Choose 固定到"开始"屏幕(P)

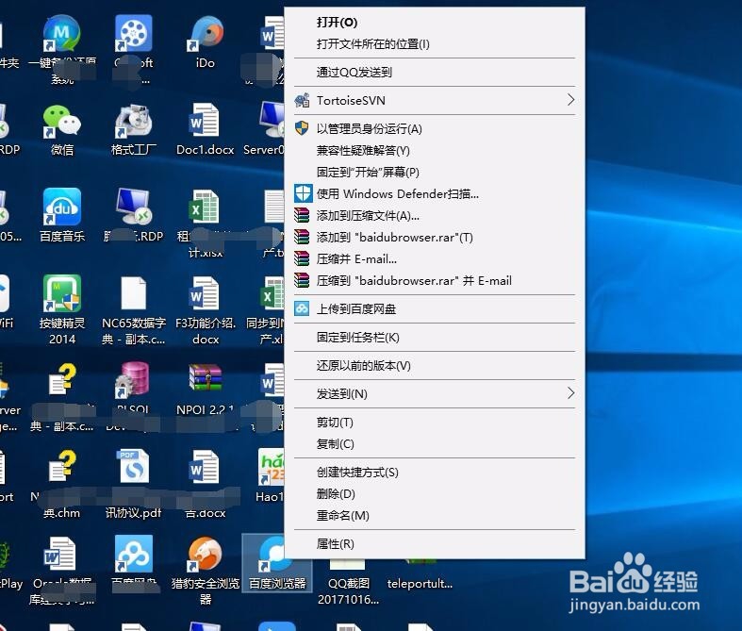pyautogui.click(x=435, y=173)
